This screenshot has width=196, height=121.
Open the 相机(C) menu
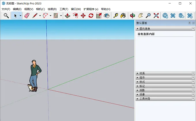(41, 9)
